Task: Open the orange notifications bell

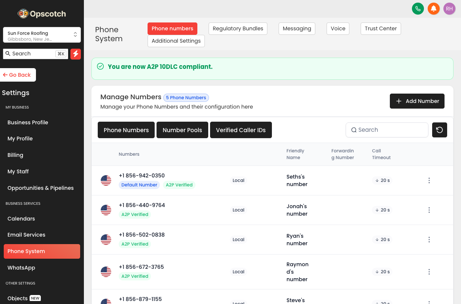Action: [433, 9]
